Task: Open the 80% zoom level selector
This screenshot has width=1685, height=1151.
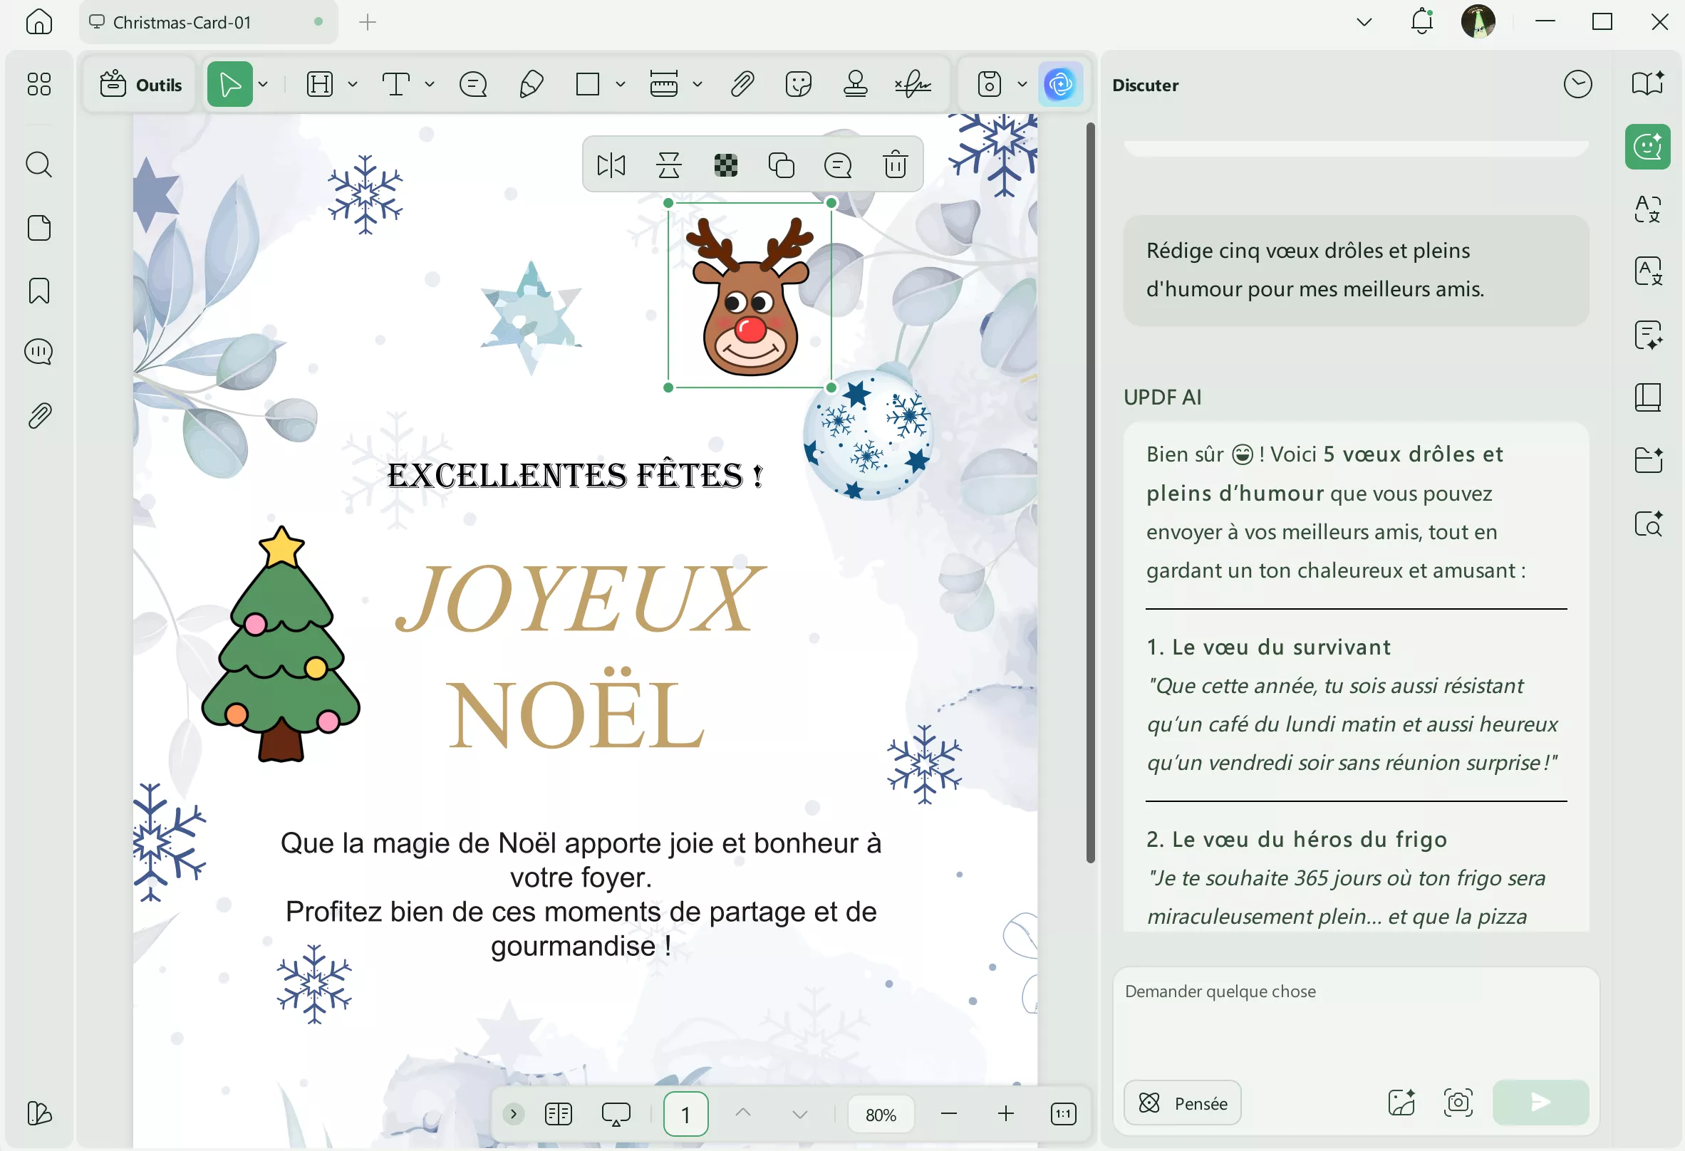Action: [880, 1115]
